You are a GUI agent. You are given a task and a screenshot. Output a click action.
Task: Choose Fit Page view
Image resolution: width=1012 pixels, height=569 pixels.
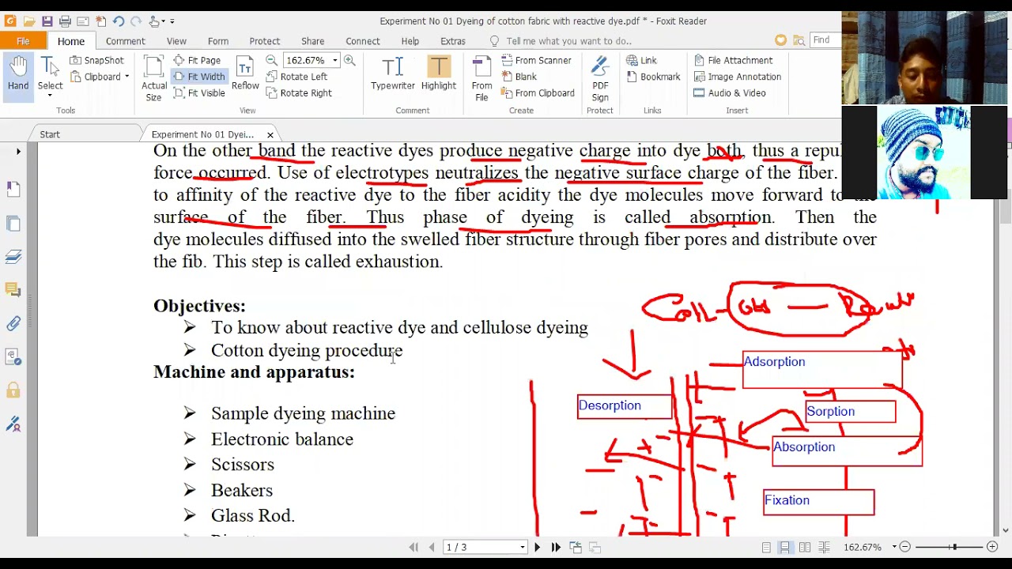[x=198, y=60]
